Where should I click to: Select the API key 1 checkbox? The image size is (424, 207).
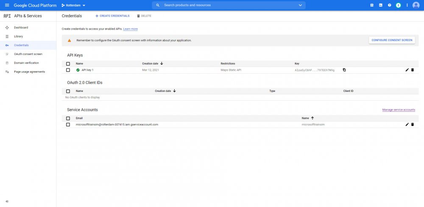(68, 70)
